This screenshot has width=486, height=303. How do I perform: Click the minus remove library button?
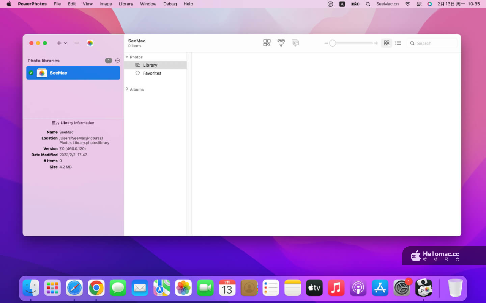coord(77,43)
